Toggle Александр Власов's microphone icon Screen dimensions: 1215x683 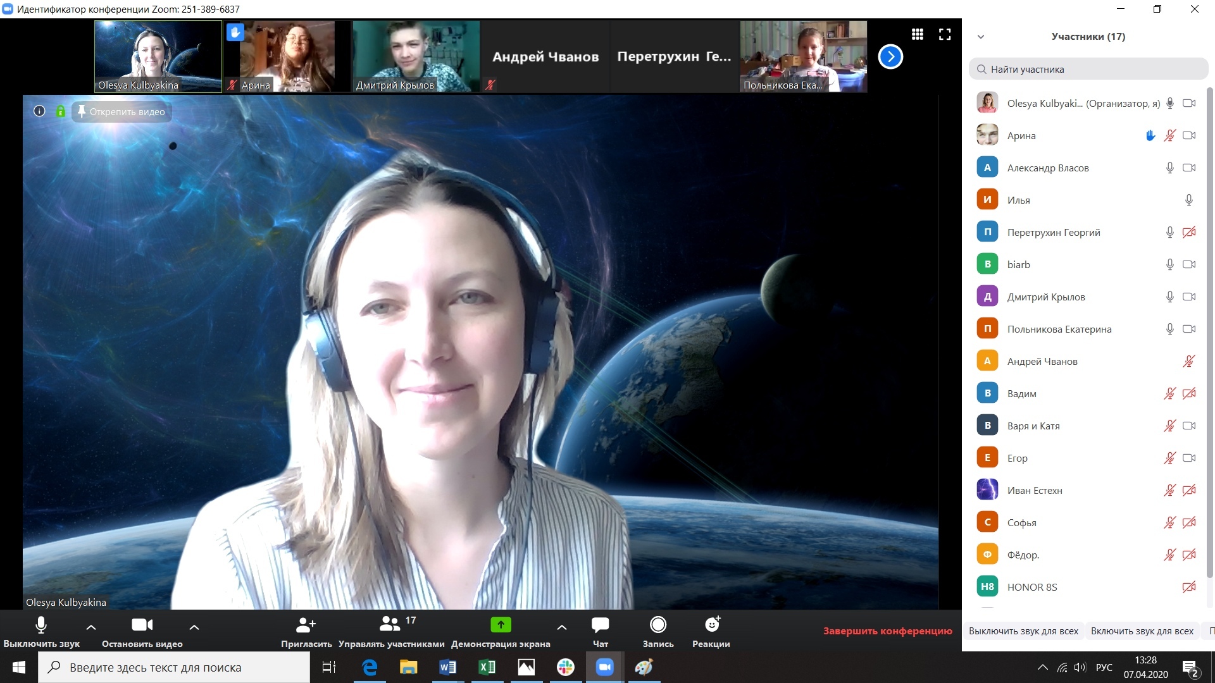[x=1170, y=168]
